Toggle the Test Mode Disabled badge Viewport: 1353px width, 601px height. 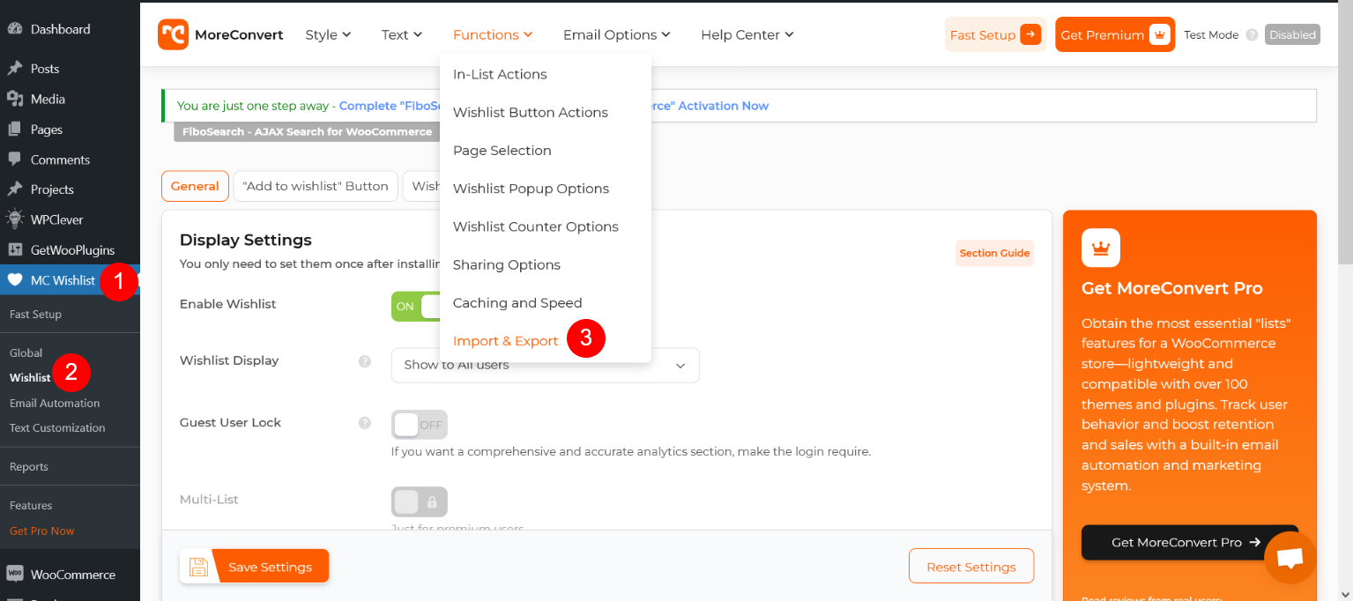pos(1292,34)
